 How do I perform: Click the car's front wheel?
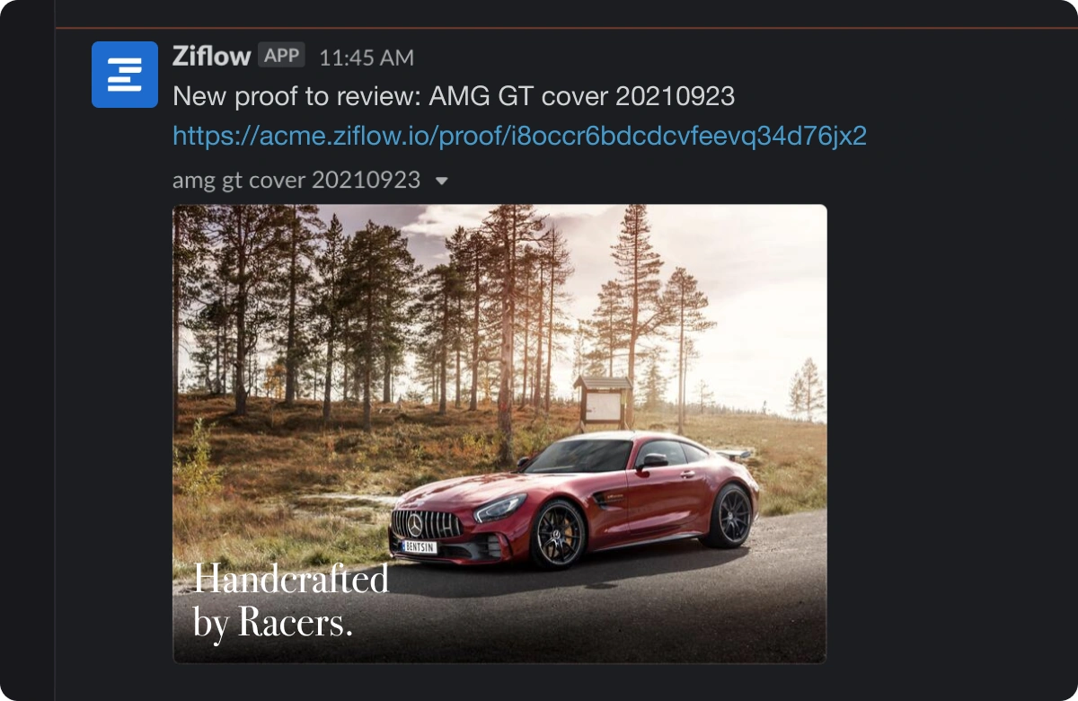[x=557, y=534]
